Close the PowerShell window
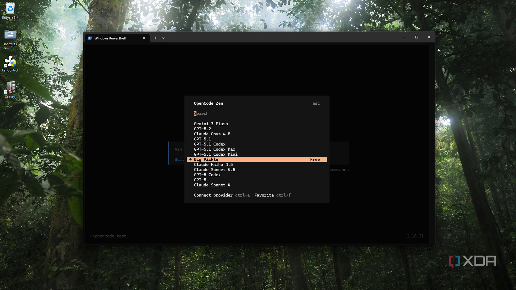The image size is (516, 290). pyautogui.click(x=429, y=37)
